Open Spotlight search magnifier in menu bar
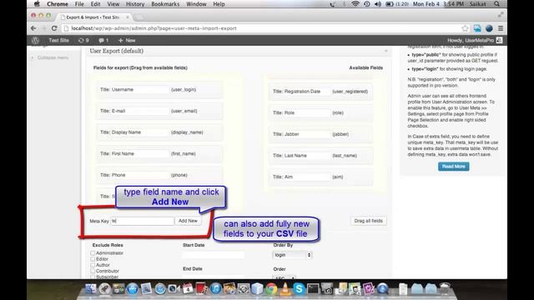Screen dimensions: 534x300 [x=497, y=4]
